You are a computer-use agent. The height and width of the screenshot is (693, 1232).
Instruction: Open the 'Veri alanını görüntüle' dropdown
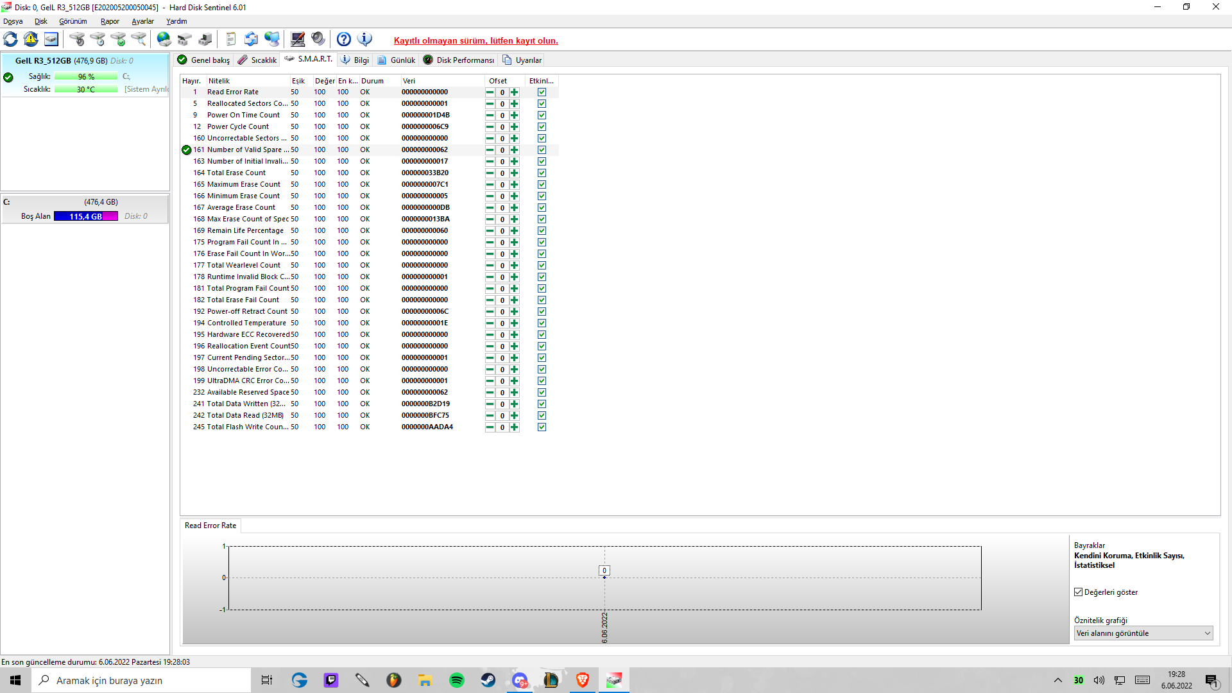pos(1143,633)
